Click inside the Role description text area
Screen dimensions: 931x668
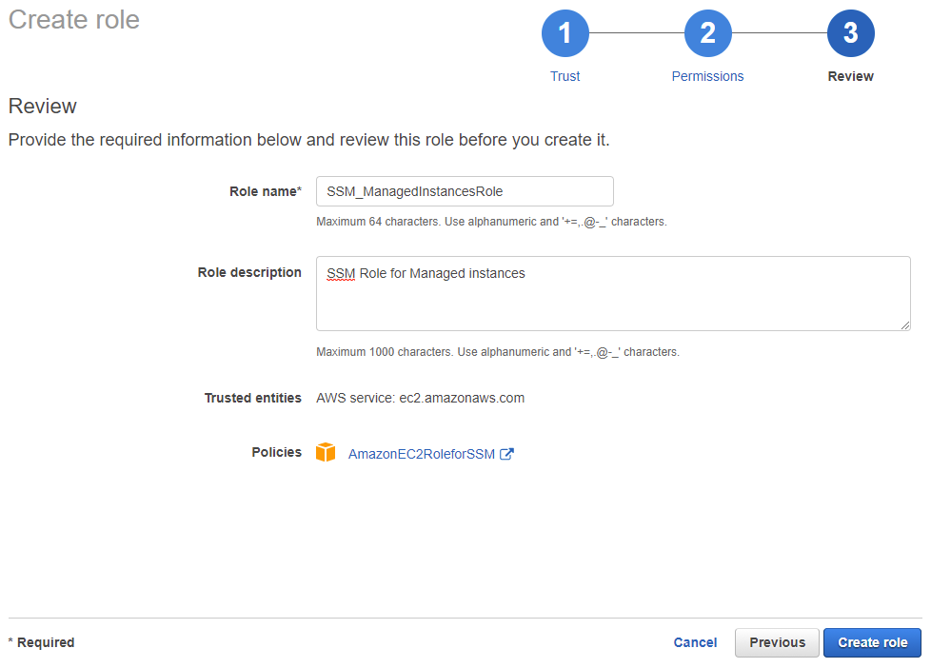click(x=612, y=293)
